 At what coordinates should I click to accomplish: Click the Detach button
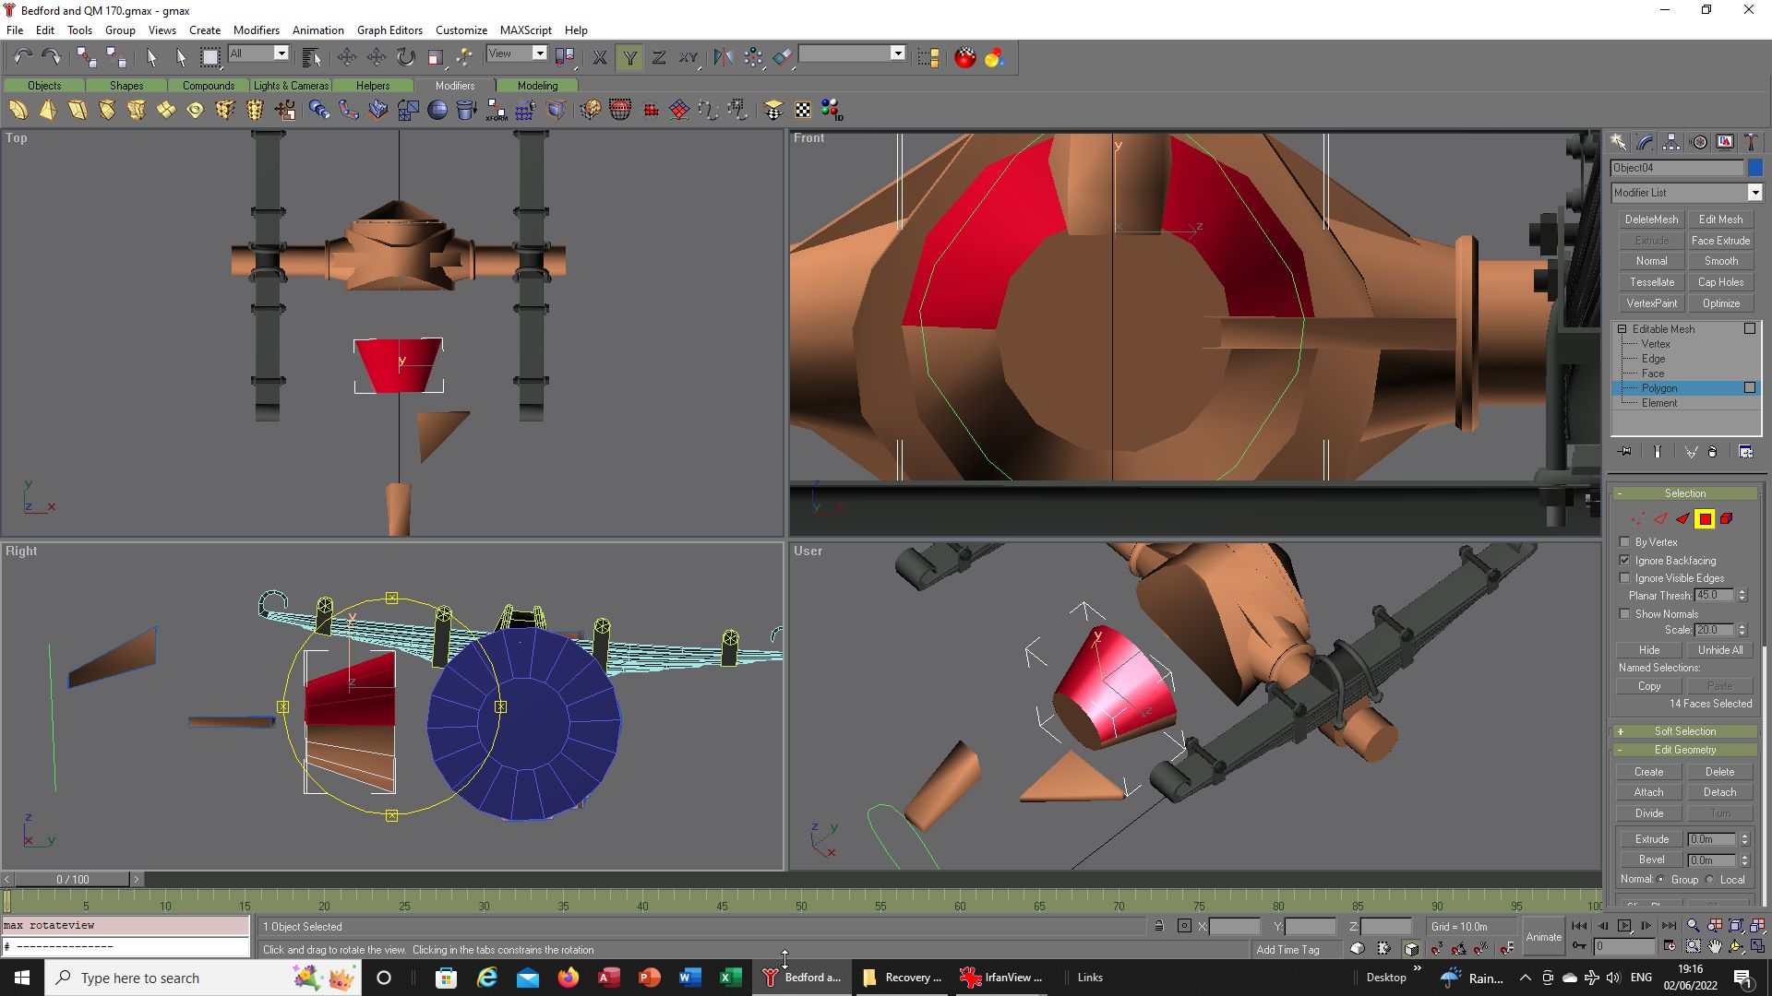pos(1719,792)
